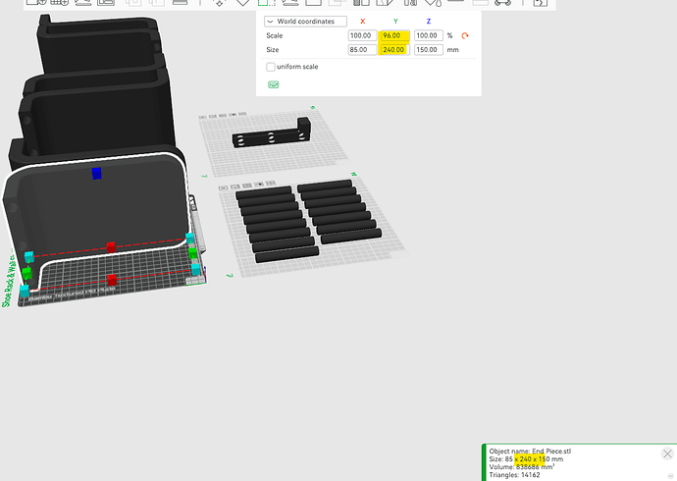This screenshot has height=481, width=677.
Task: Click the 'Size: 85 x 240 x 150 mm' text
Action: (x=526, y=459)
